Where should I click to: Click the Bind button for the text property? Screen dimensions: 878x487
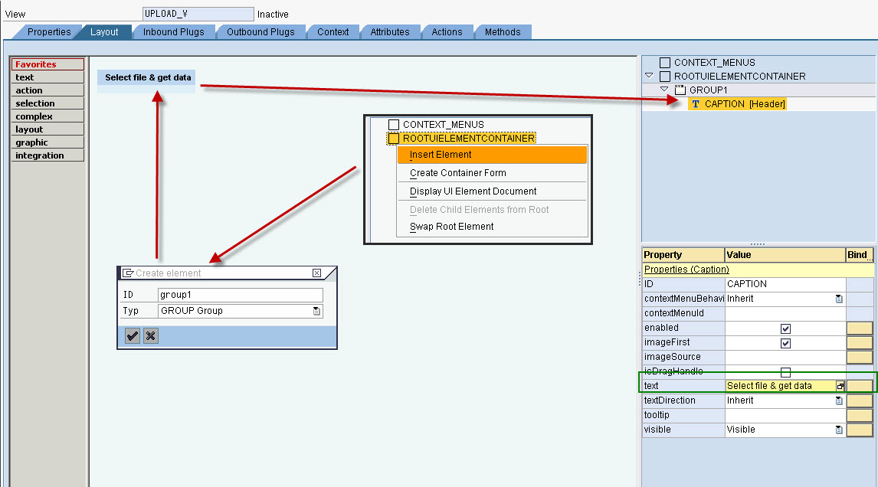click(858, 385)
